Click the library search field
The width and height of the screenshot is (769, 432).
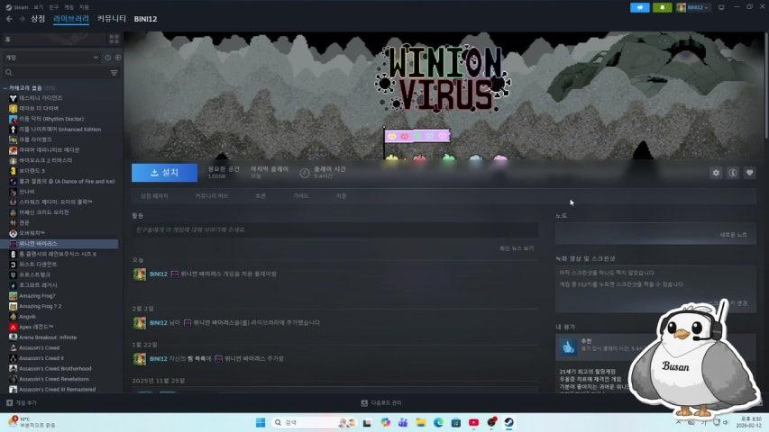(x=57, y=73)
